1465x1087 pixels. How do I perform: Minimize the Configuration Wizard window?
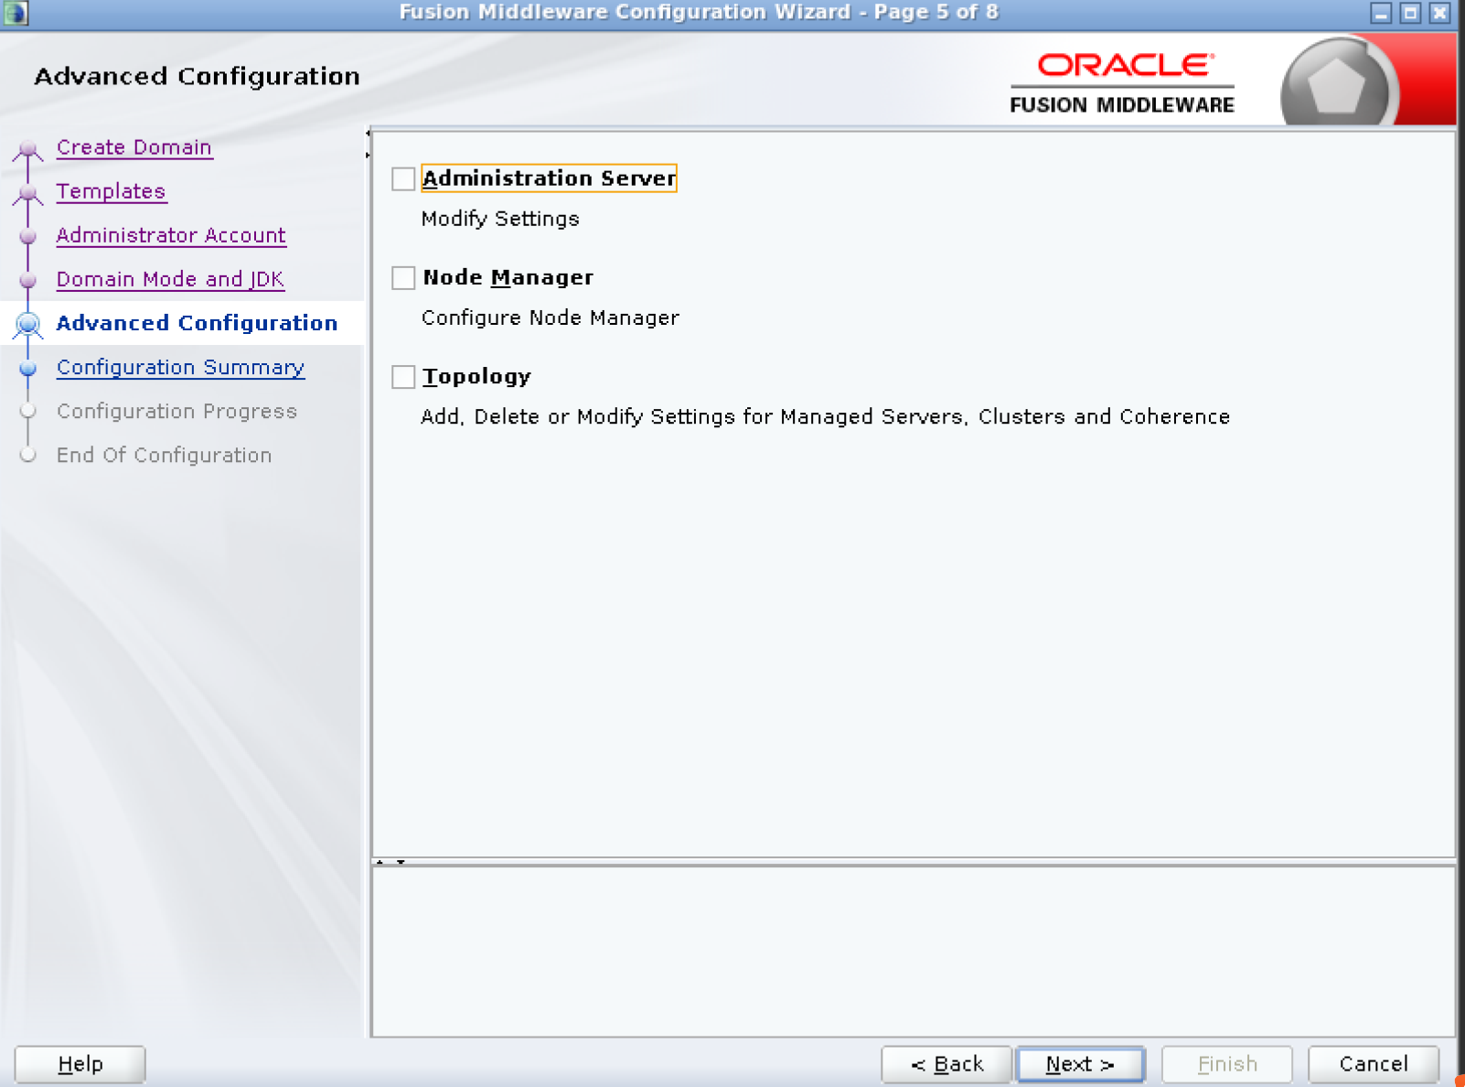click(1382, 13)
